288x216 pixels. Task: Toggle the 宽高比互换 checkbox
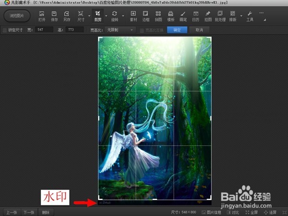coord(142,30)
